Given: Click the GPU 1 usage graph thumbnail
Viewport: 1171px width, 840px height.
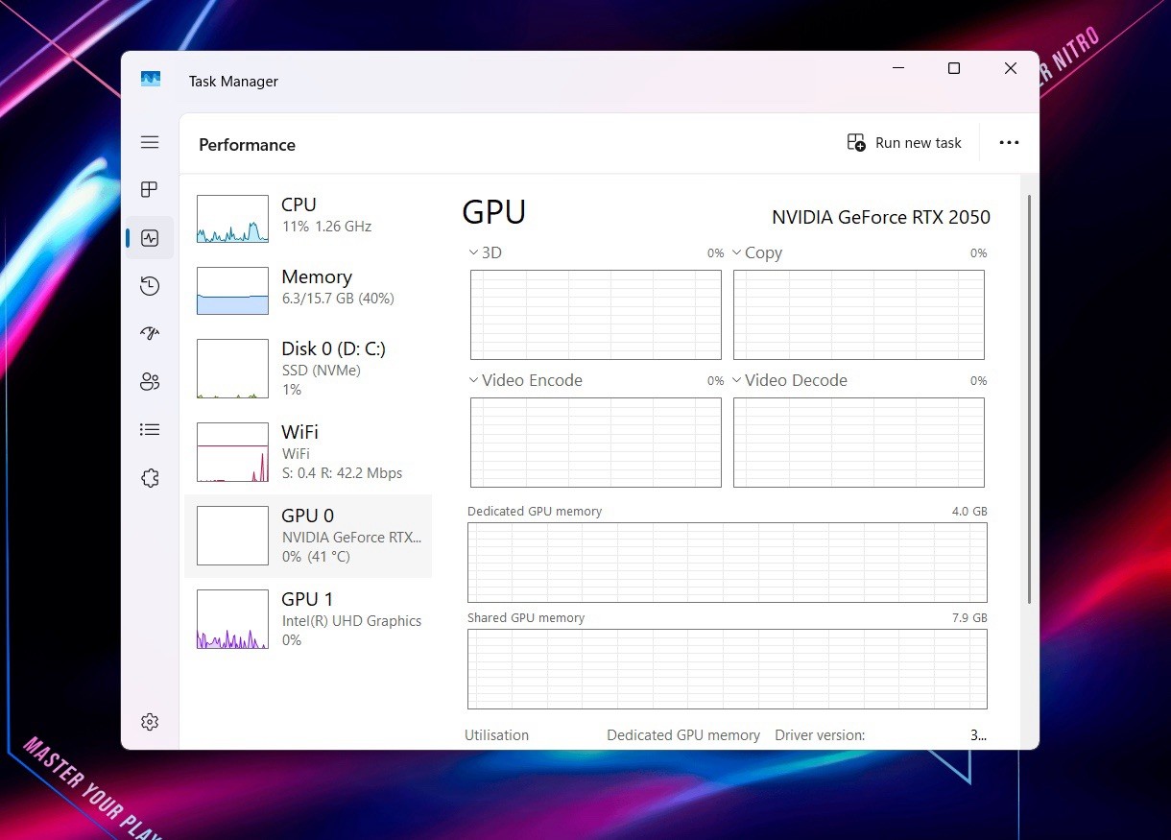Looking at the screenshot, I should [232, 619].
